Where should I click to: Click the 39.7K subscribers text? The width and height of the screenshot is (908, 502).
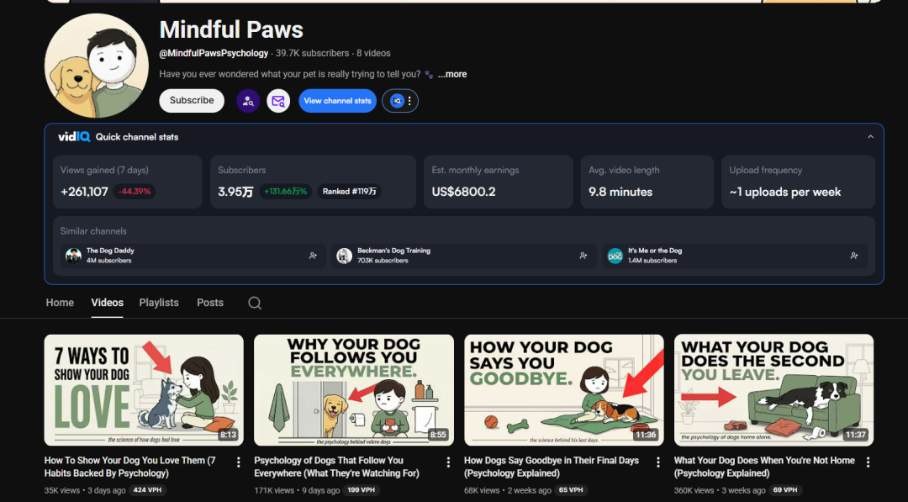click(x=312, y=53)
